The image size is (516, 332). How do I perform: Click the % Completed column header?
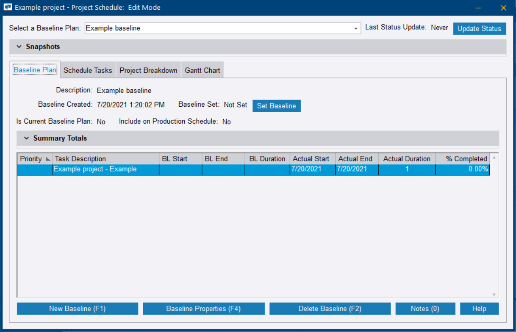pyautogui.click(x=463, y=158)
